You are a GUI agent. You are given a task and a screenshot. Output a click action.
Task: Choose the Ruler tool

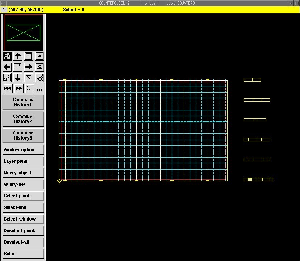(23, 254)
